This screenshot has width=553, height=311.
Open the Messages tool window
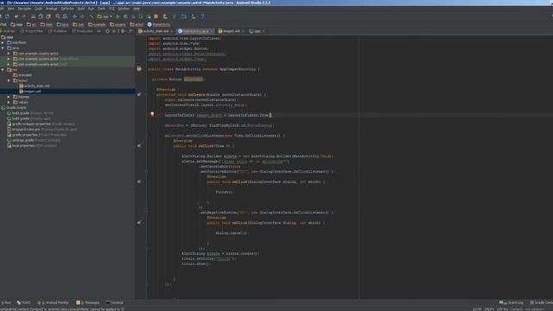click(88, 302)
